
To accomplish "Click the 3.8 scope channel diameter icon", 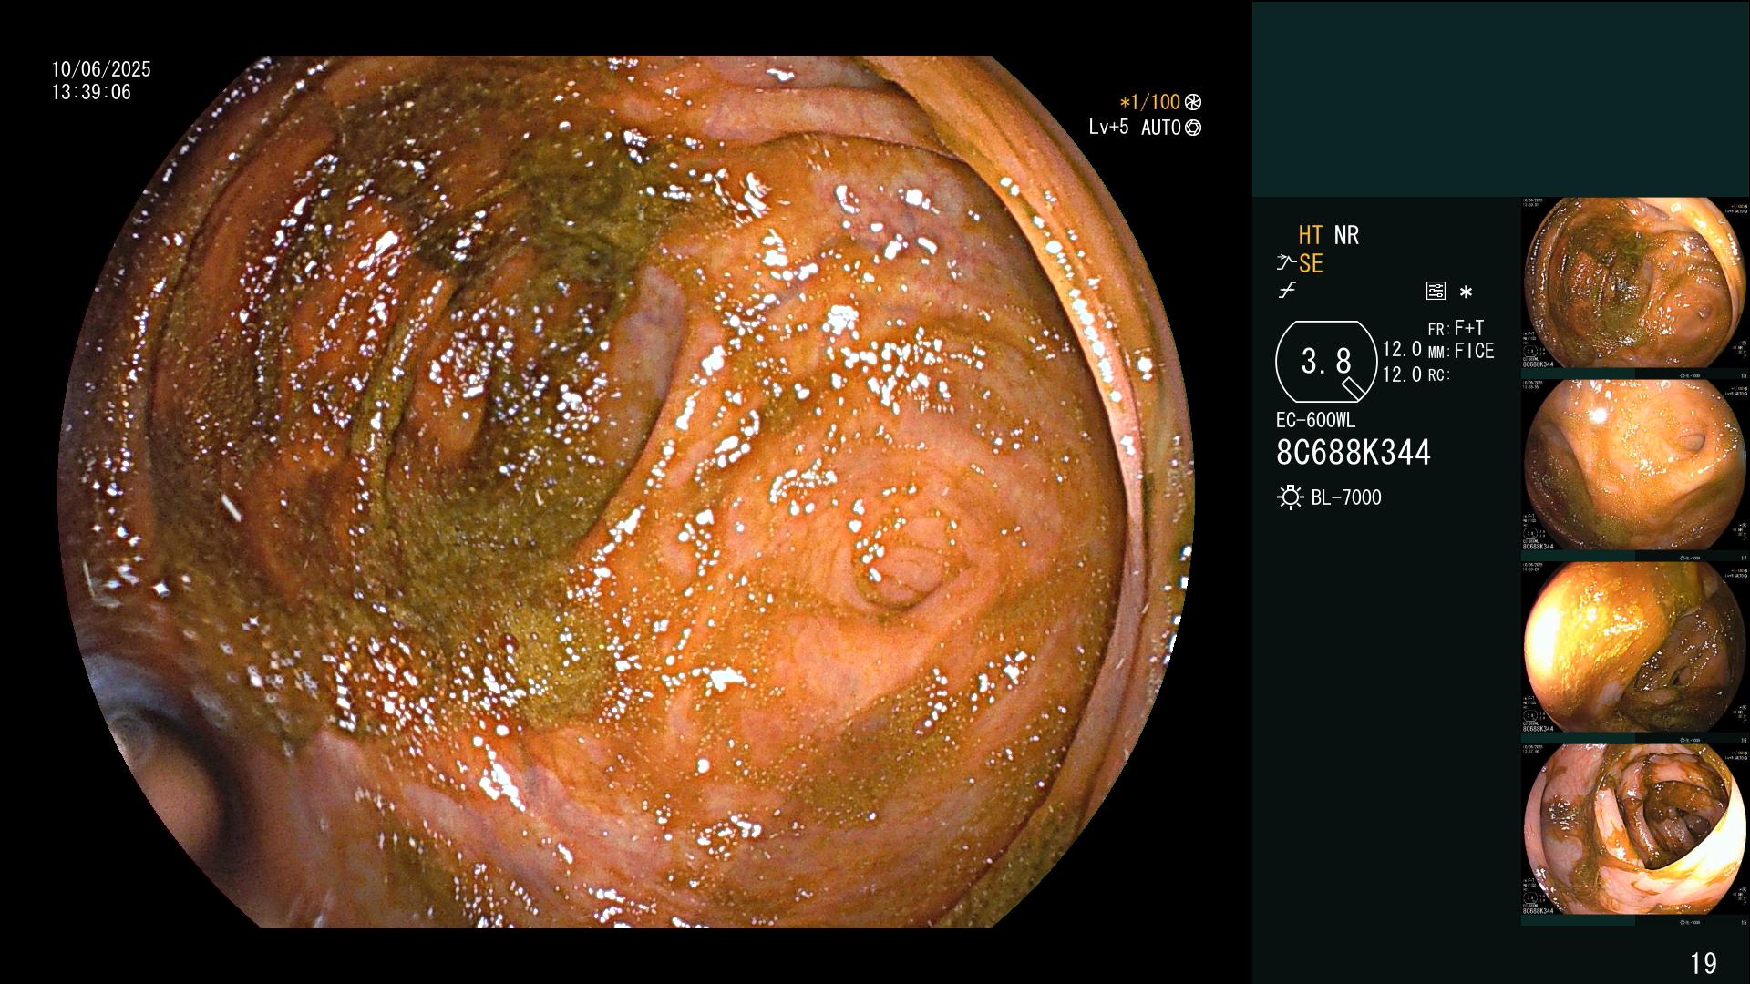I will (x=1326, y=362).
